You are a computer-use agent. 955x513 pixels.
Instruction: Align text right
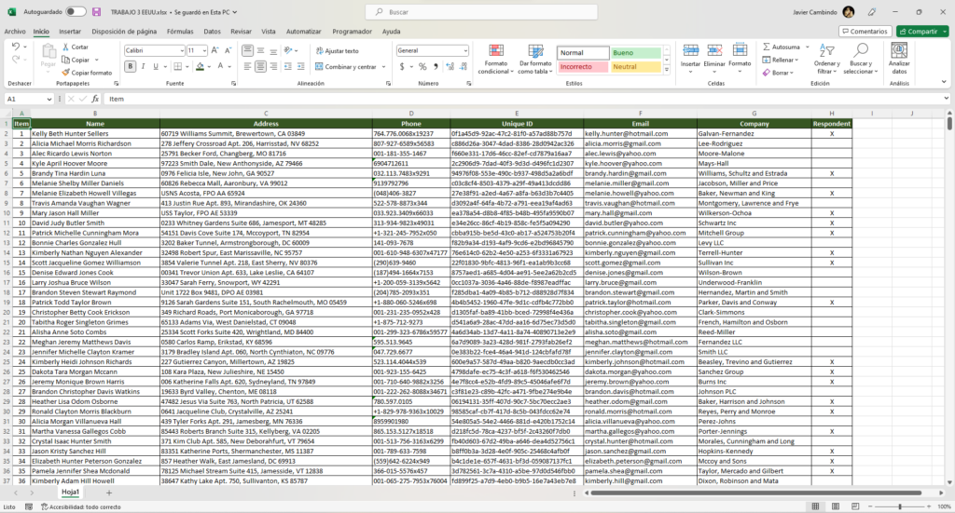[x=273, y=66]
